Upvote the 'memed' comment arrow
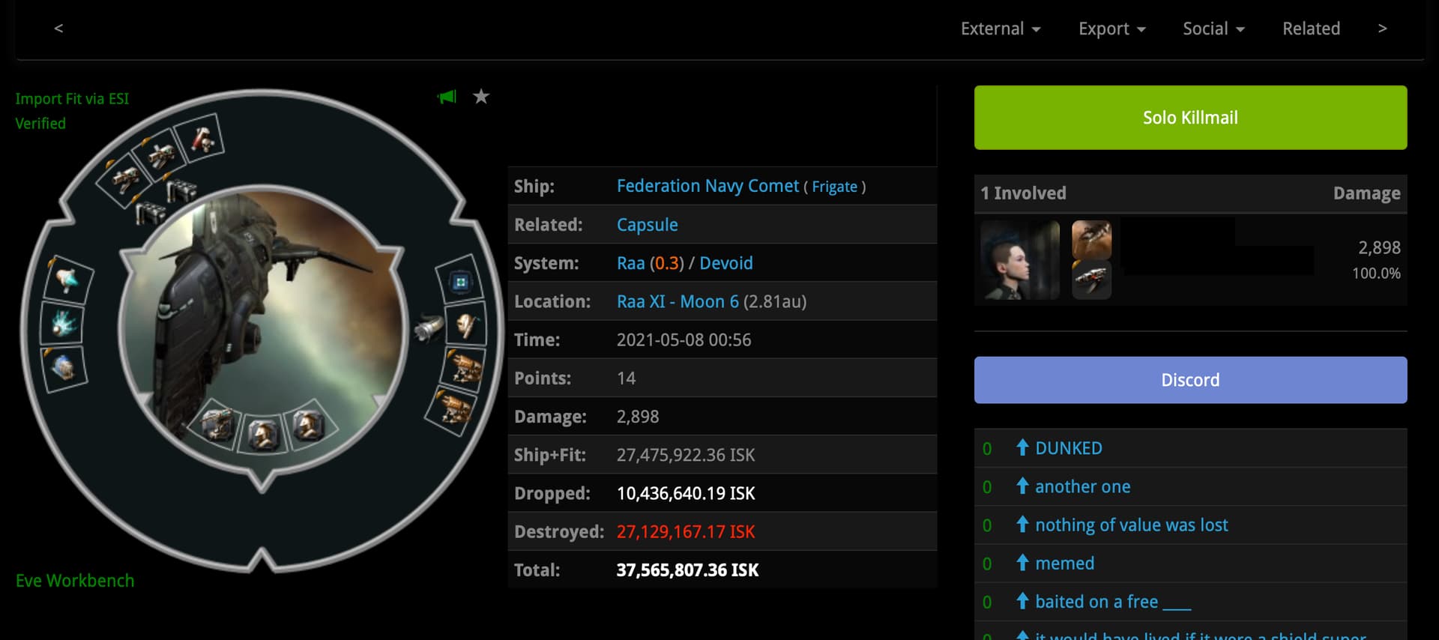This screenshot has height=640, width=1439. pos(1022,562)
